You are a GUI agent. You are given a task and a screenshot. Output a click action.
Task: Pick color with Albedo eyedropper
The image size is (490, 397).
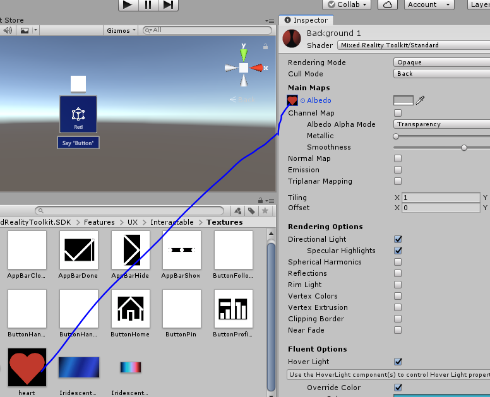pyautogui.click(x=420, y=100)
